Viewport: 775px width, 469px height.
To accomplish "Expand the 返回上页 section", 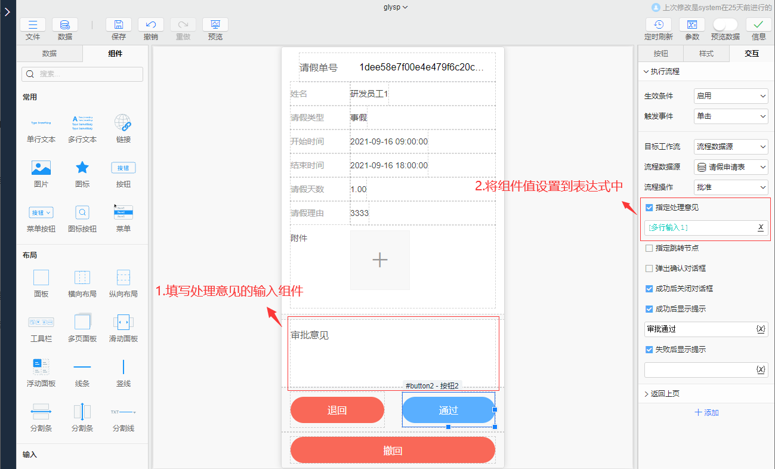I will [662, 393].
